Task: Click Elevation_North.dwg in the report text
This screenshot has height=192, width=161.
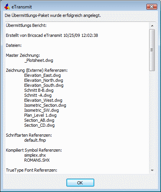Action: 44,80
